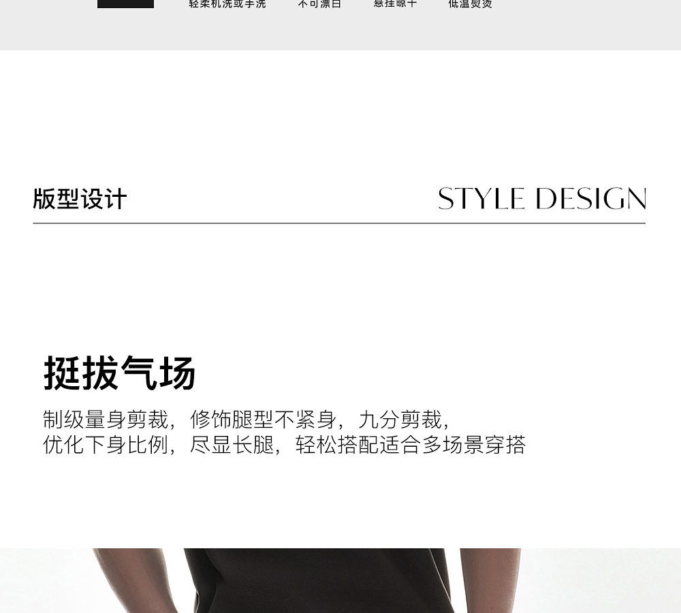This screenshot has height=613, width=681.
Task: Click the model's right arm in photo
Action: [x=137, y=580]
